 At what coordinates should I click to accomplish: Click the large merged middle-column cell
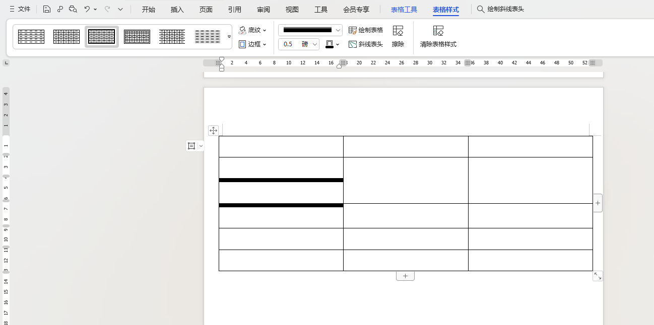tap(406, 180)
